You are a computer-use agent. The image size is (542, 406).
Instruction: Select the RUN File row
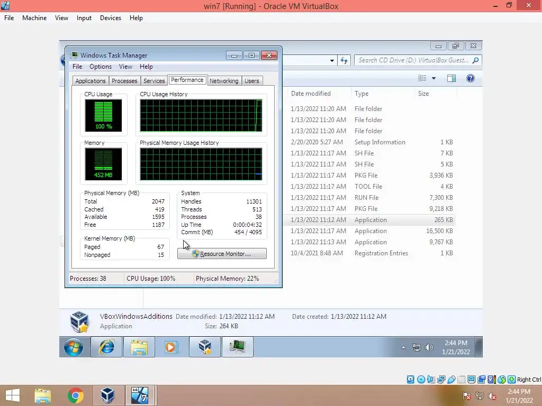point(370,198)
